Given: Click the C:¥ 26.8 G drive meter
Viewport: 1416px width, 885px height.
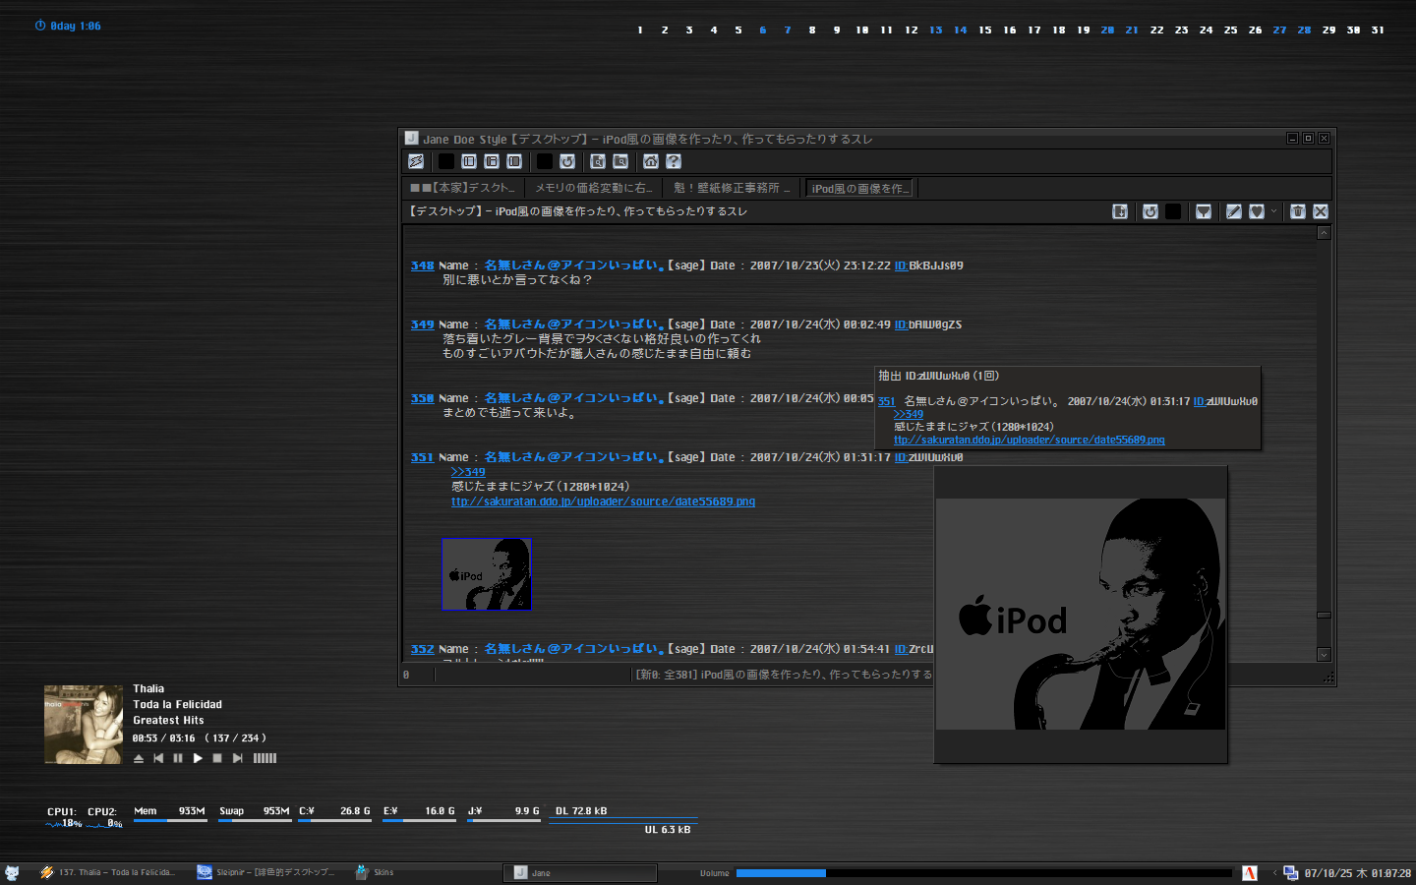Looking at the screenshot, I should click(x=335, y=812).
